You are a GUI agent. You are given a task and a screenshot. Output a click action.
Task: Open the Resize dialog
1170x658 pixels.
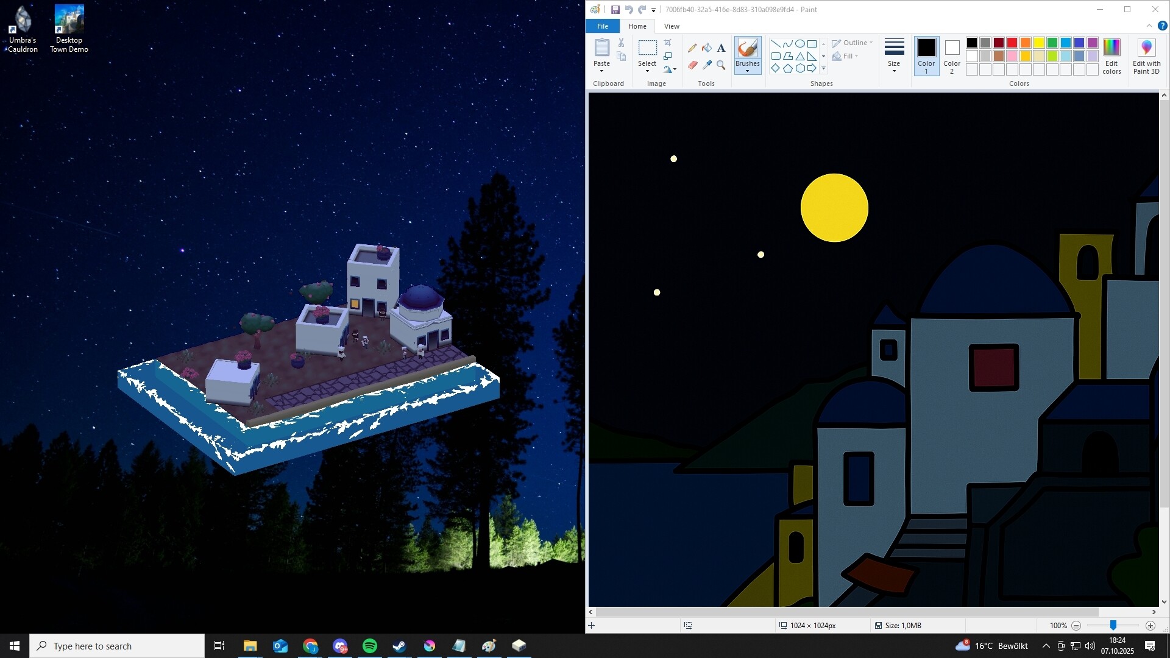coord(668,56)
